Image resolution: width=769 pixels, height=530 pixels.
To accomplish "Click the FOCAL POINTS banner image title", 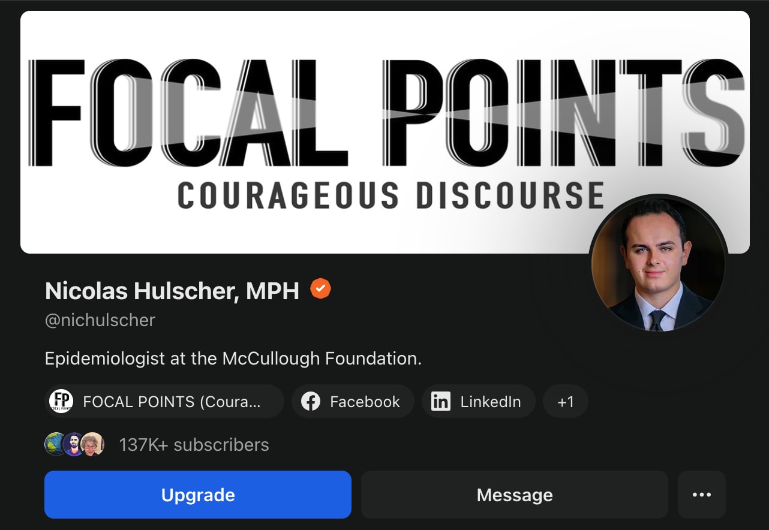I will pyautogui.click(x=387, y=113).
